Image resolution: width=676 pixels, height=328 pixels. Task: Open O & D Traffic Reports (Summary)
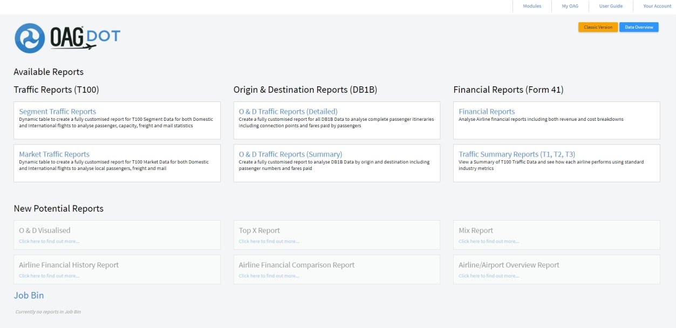(x=290, y=154)
